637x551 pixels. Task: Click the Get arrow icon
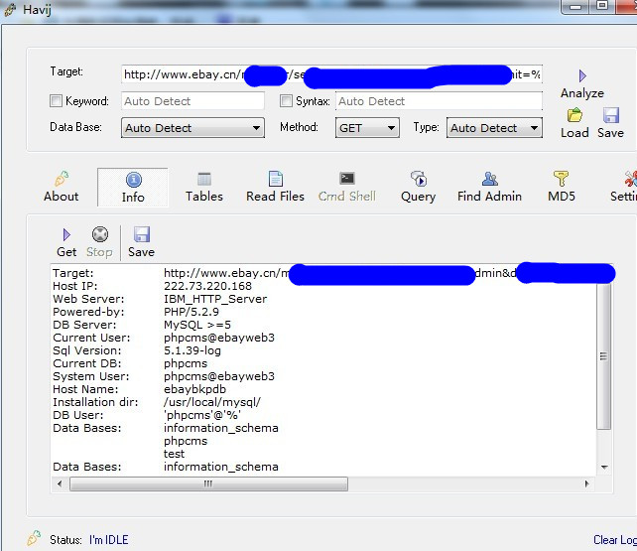click(66, 235)
